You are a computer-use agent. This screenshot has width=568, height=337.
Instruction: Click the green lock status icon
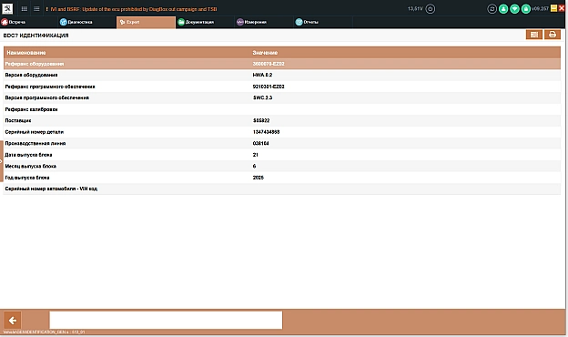pos(525,9)
